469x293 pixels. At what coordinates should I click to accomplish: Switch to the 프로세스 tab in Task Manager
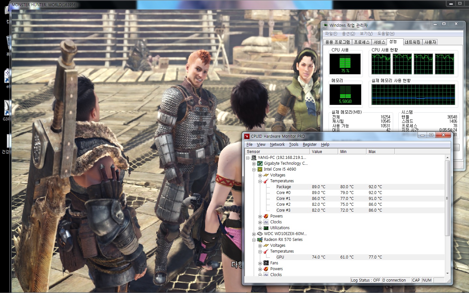(362, 42)
